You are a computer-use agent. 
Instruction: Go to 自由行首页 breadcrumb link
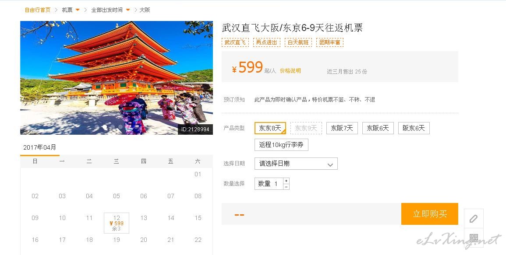(x=37, y=10)
